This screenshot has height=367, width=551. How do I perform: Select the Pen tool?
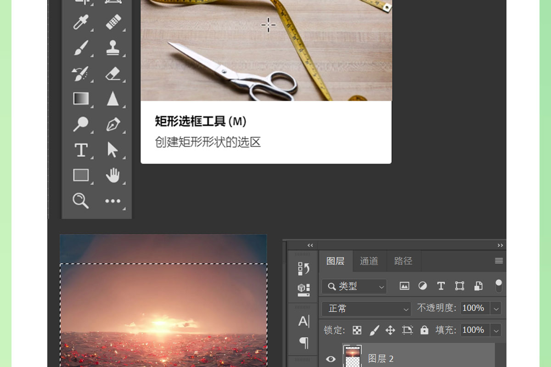pyautogui.click(x=113, y=124)
